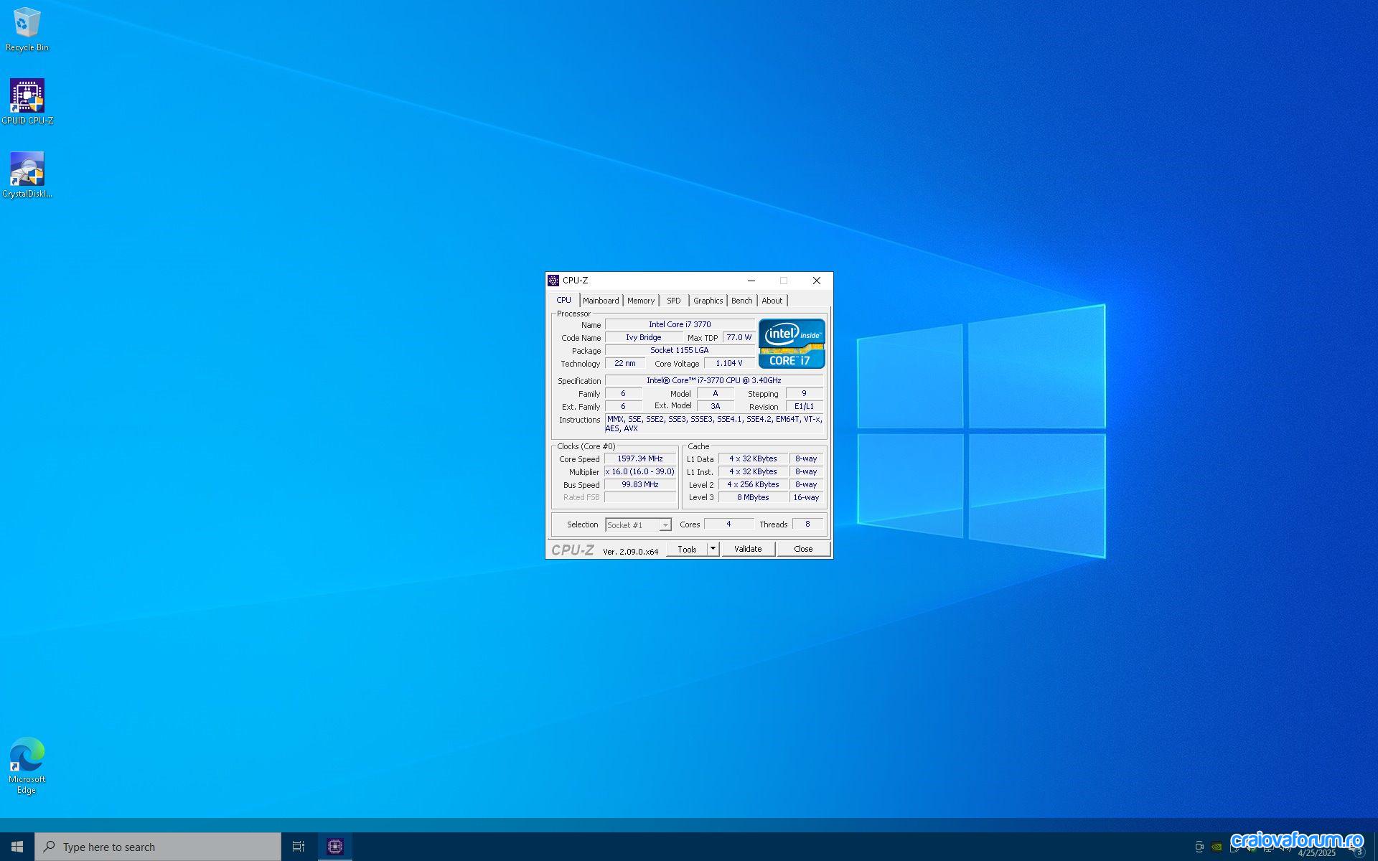Click the Intel Core i7 logo
The height and width of the screenshot is (861, 1378).
792,344
